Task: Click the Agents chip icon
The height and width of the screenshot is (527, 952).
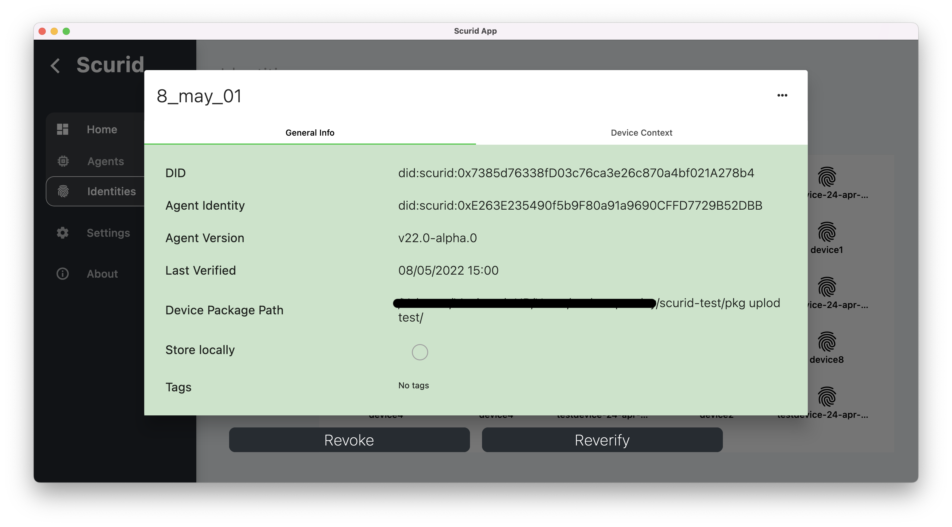Action: click(x=63, y=161)
